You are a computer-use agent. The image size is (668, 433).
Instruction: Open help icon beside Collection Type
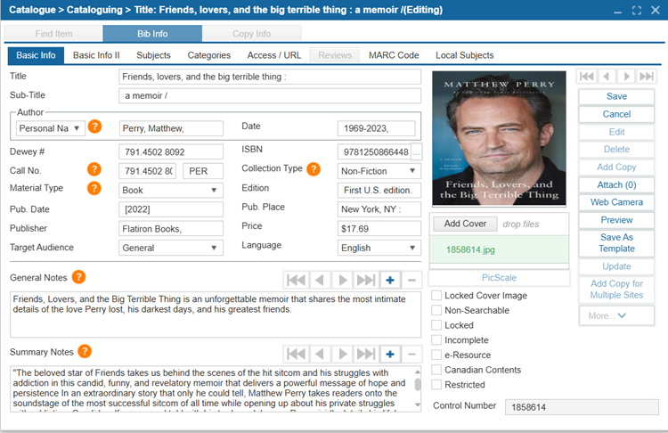click(314, 169)
